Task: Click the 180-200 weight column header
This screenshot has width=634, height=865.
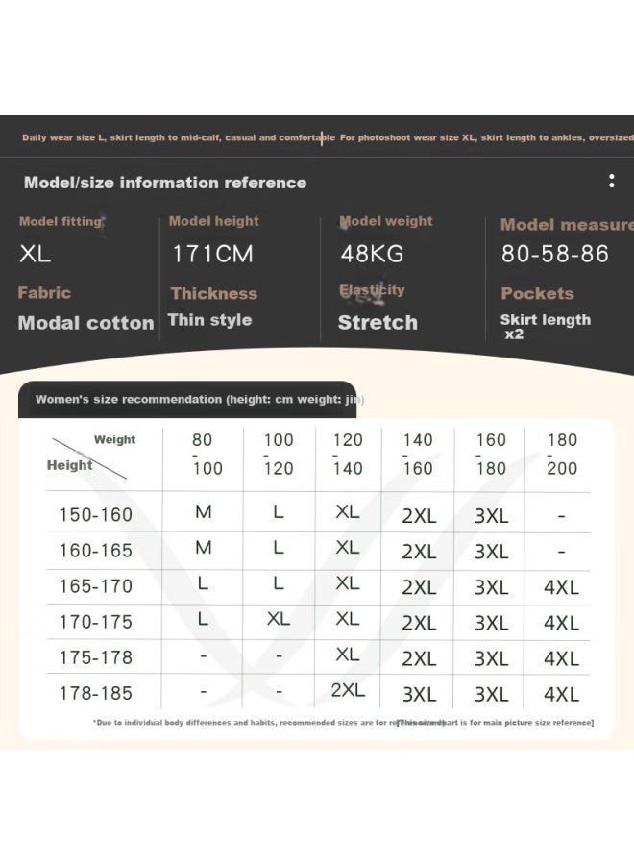Action: click(x=562, y=454)
